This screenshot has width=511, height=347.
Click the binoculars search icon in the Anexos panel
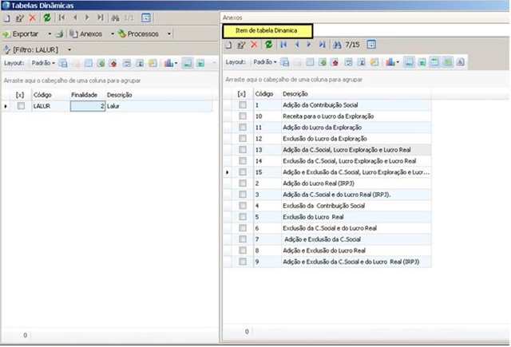pos(337,45)
